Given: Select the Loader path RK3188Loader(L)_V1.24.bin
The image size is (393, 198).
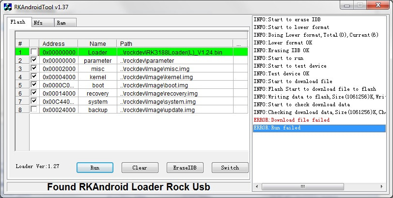Looking at the screenshot, I should coord(175,52).
